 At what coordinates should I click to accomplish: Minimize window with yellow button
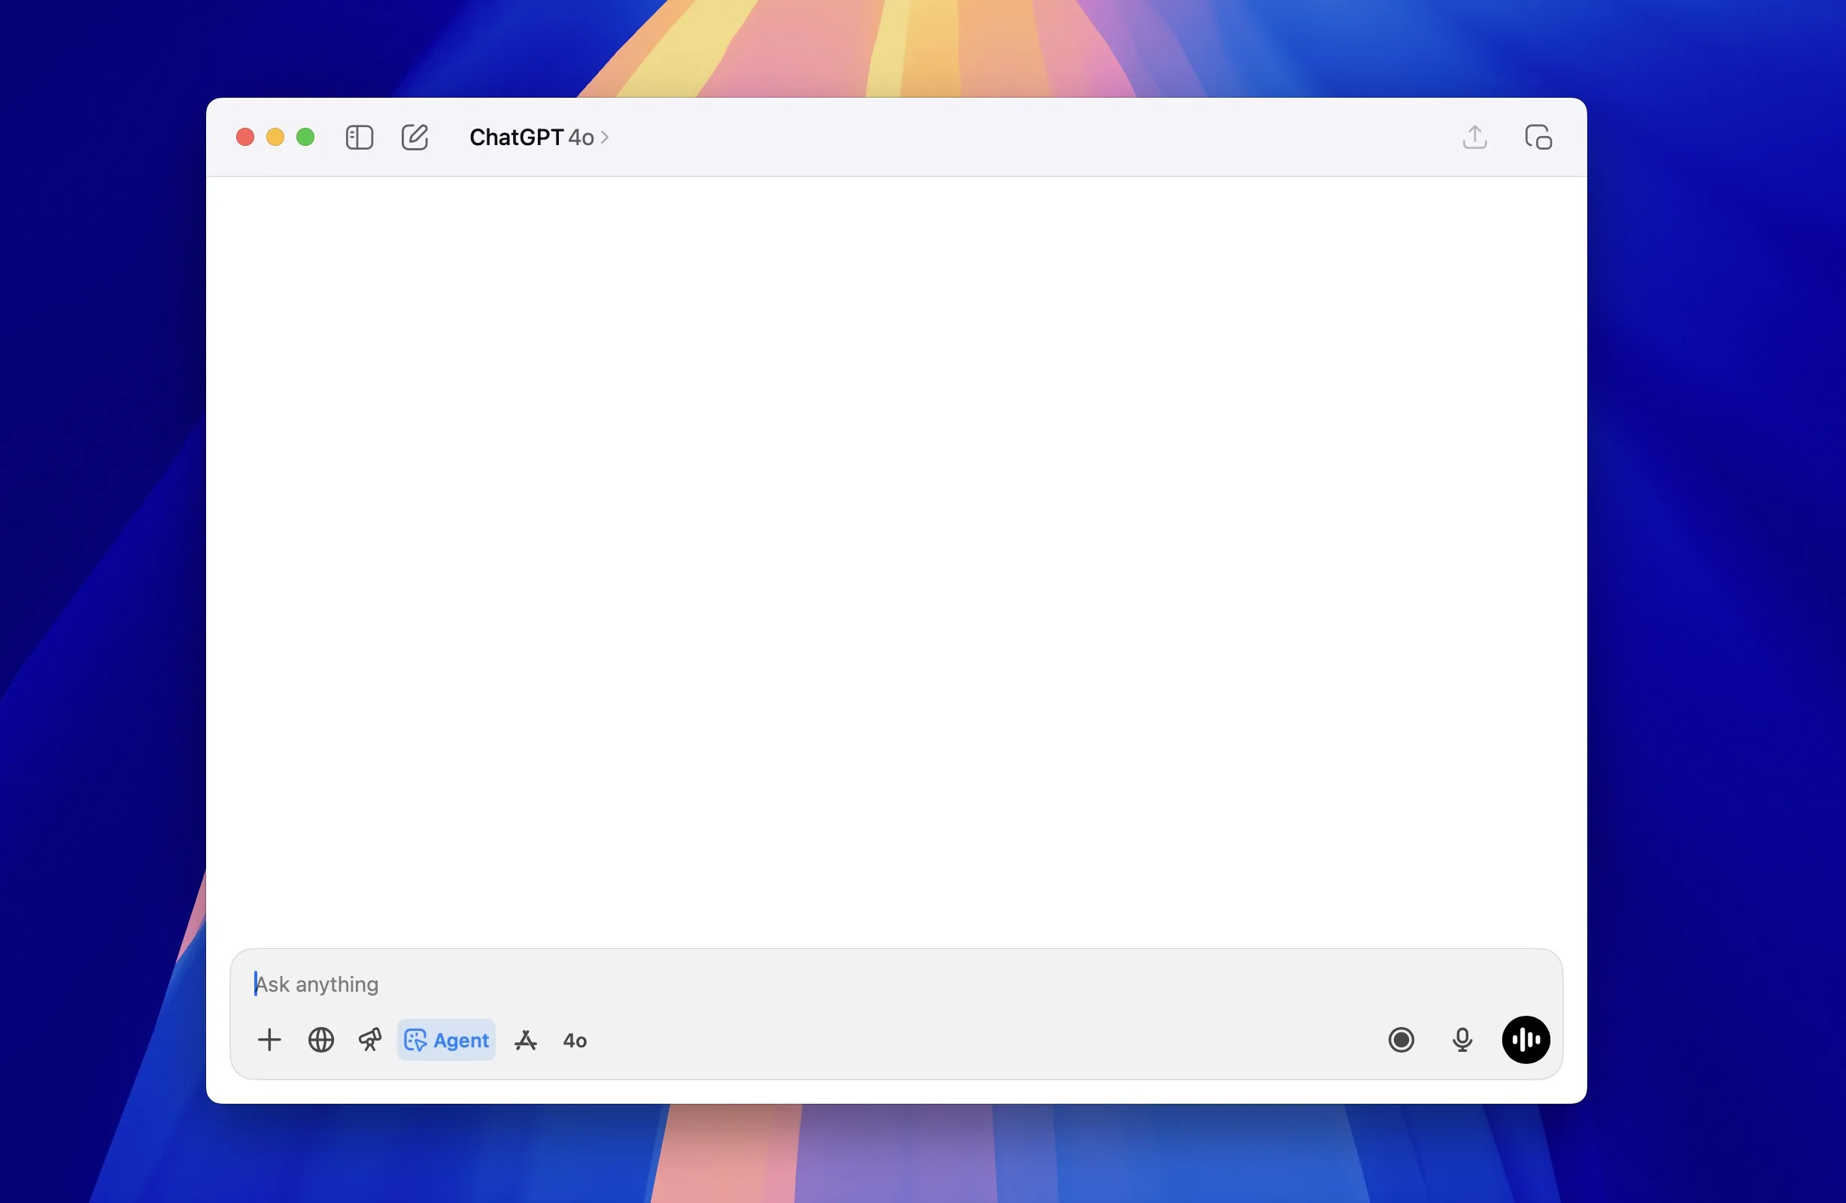pyautogui.click(x=275, y=137)
